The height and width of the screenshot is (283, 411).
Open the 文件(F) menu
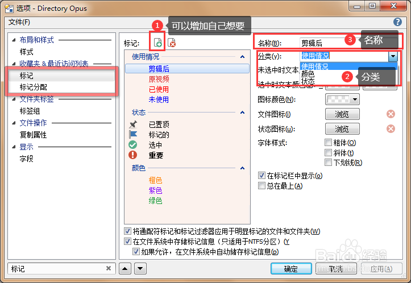(19, 22)
